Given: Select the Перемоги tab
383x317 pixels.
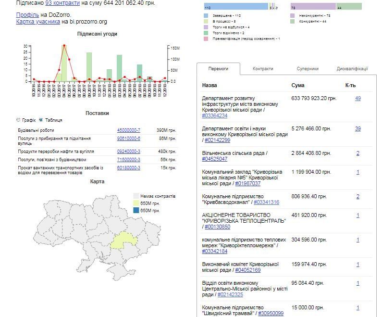Looking at the screenshot, I should pyautogui.click(x=218, y=69).
